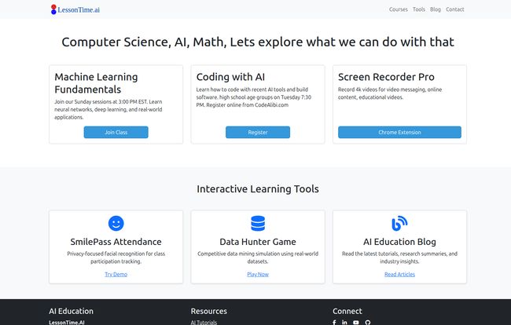Click the Data Hunter database icon
Screen dimensions: 511x325
coord(258,223)
